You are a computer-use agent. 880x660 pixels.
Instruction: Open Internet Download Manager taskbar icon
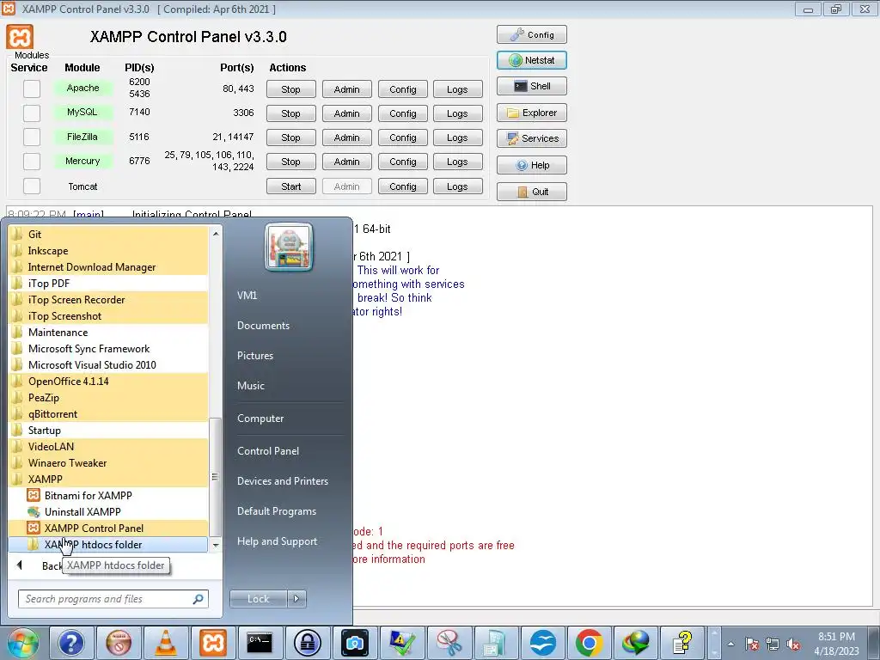636,643
